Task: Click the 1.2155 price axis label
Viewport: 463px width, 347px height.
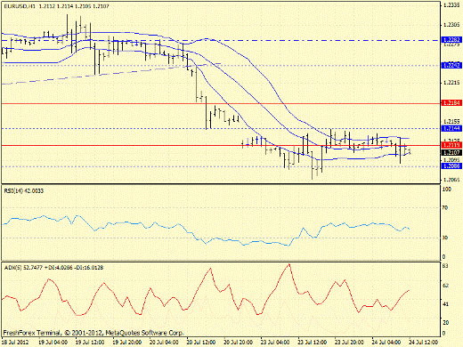Action: [x=451, y=121]
